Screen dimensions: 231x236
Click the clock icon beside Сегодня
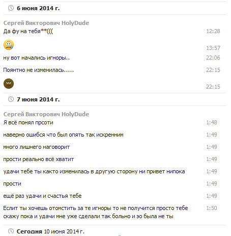pyautogui.click(x=11, y=231)
